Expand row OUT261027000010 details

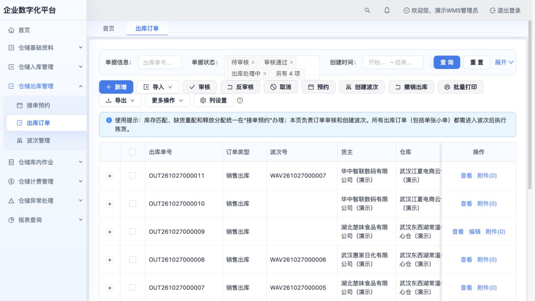coord(110,204)
